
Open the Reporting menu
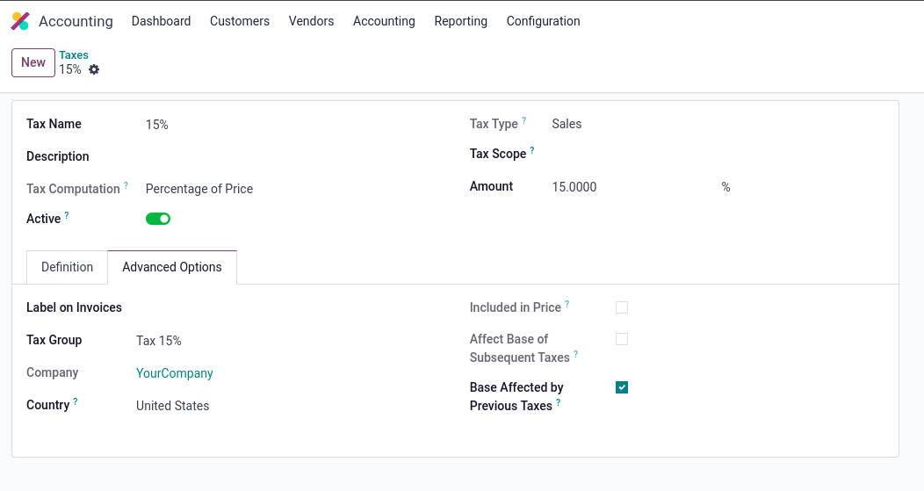click(460, 21)
